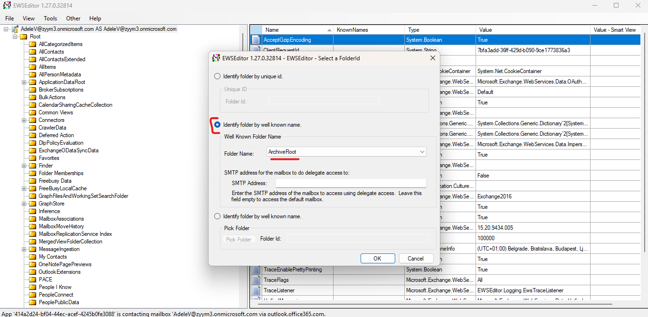Click the mailbox icon for AdeleV account
This screenshot has width=648, height=317.
[x=15, y=29]
